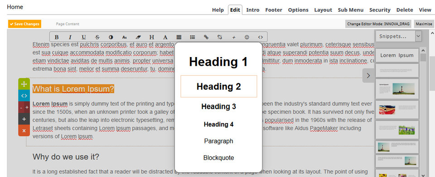Open the Help tab
This screenshot has width=435, height=177.
tap(218, 10)
